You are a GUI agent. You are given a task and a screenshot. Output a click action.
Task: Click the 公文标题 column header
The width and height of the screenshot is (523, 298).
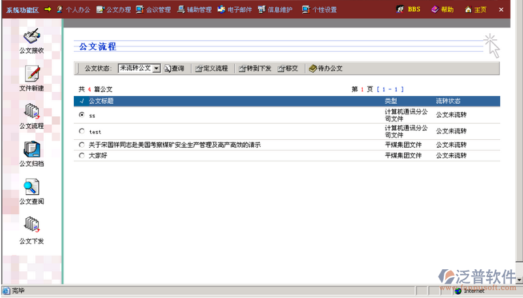(101, 101)
